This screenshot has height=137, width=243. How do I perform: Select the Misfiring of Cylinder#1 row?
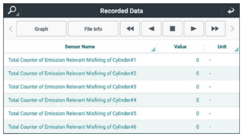121,60
